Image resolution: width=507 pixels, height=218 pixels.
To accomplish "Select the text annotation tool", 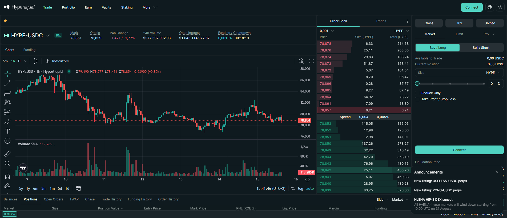I will point(7,131).
